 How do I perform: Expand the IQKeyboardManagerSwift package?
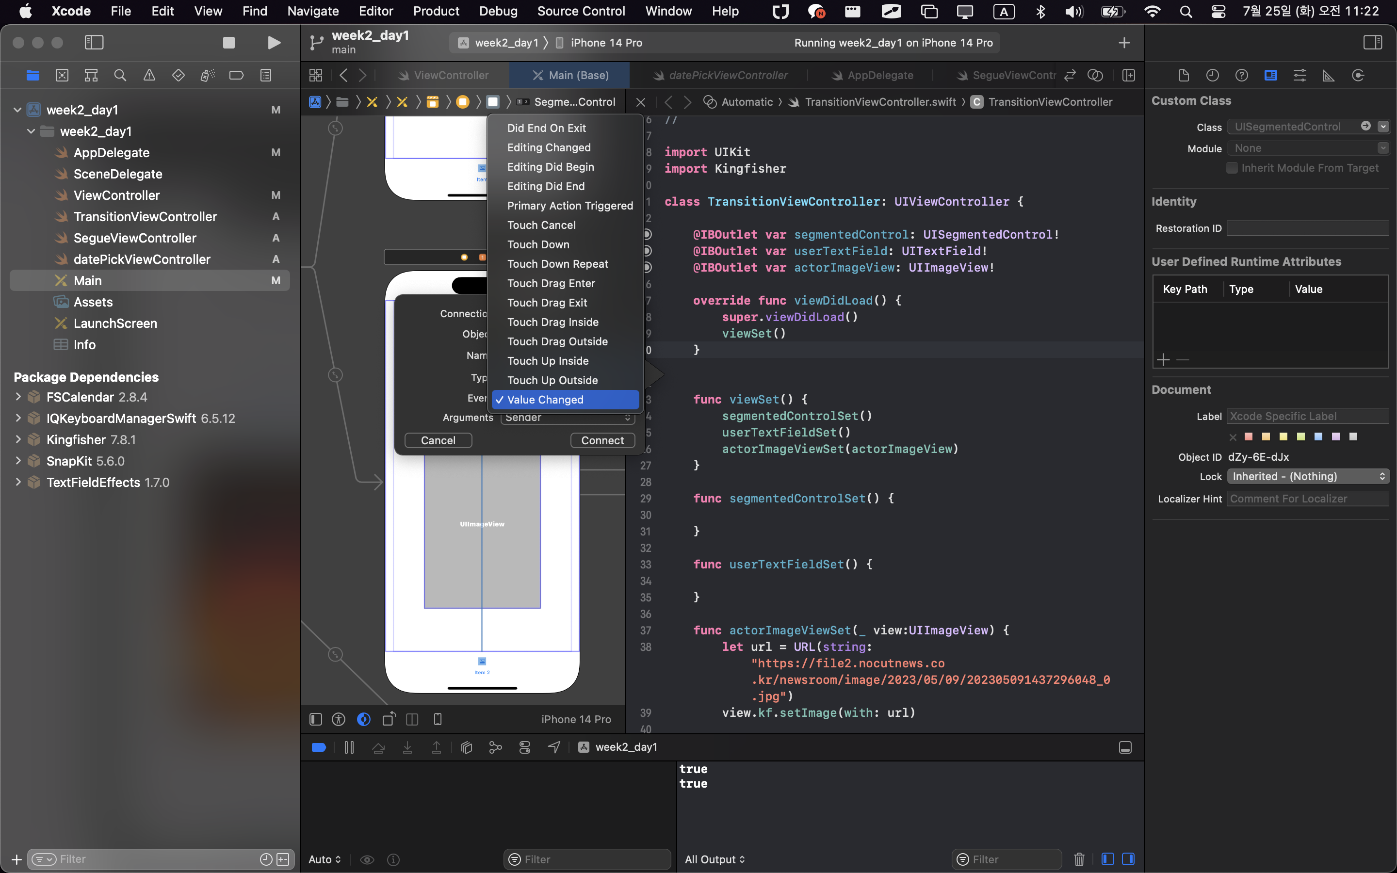[x=18, y=418]
